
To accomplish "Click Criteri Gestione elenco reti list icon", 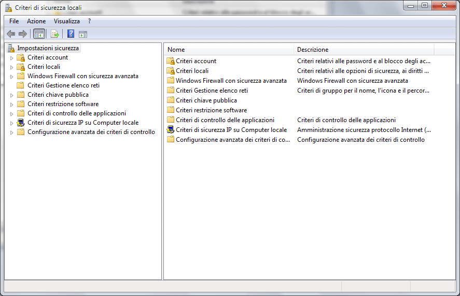I will coord(171,91).
